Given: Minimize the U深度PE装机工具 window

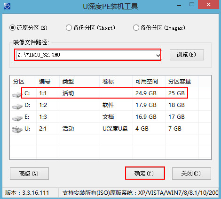Looking at the screenshot, I should (x=179, y=6).
